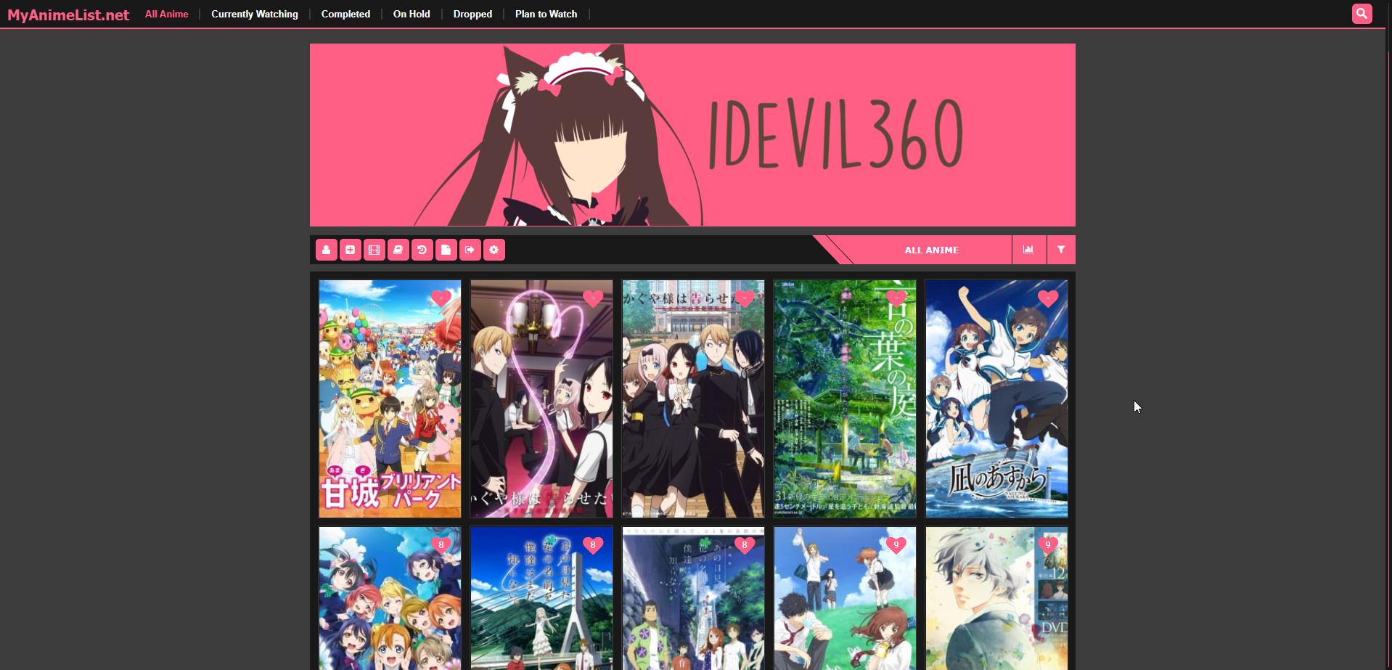Click the MyAnimeList.net logo link

[x=68, y=15]
